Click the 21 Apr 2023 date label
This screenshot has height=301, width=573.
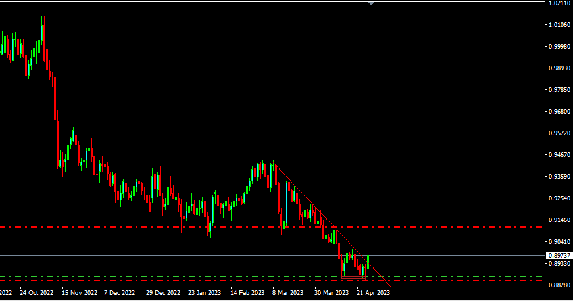(373, 293)
